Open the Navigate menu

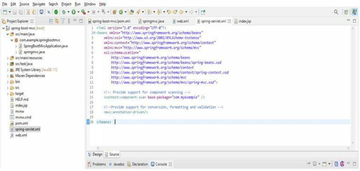(38, 4)
